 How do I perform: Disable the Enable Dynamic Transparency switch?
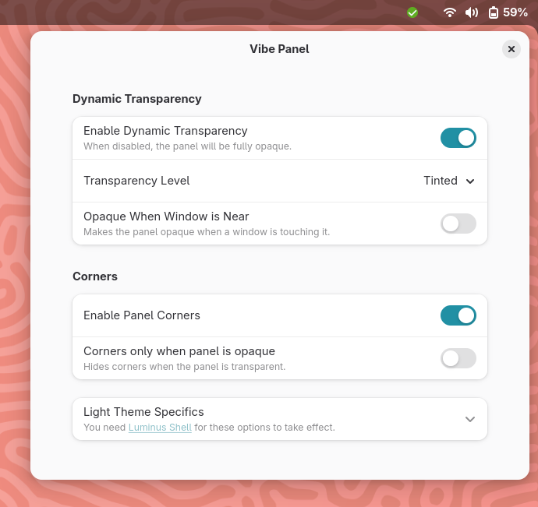pos(458,138)
